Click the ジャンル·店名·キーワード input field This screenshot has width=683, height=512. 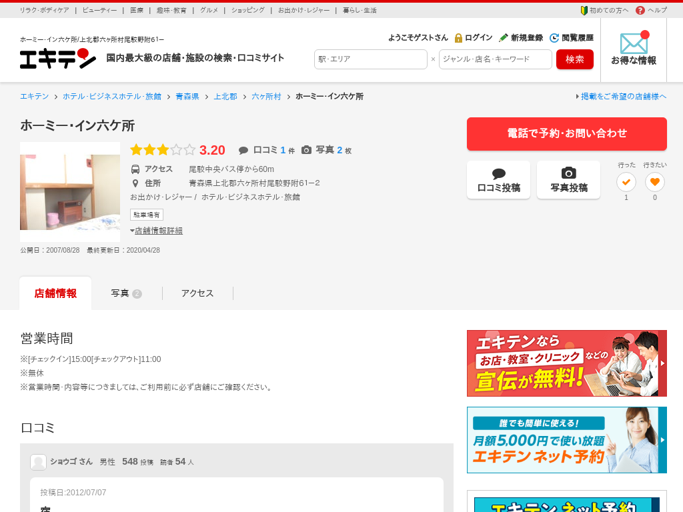pos(496,59)
